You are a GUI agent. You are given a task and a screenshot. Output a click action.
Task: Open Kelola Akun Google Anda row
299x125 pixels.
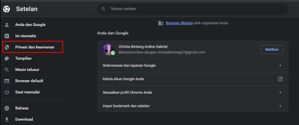coord(193,79)
